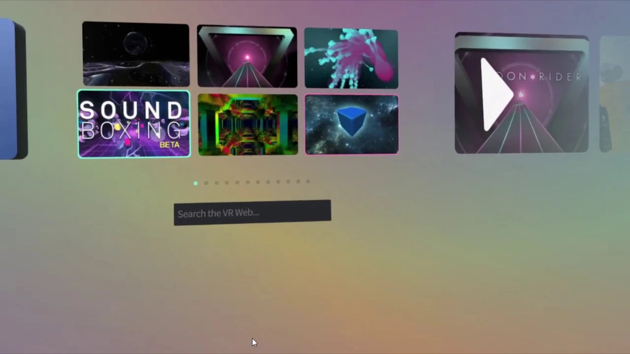
Task: Go to the second page dot
Action: pyautogui.click(x=206, y=183)
